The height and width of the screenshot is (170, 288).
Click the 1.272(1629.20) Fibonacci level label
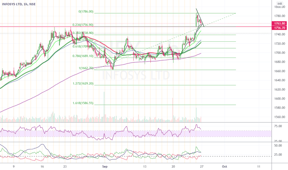(x=83, y=83)
